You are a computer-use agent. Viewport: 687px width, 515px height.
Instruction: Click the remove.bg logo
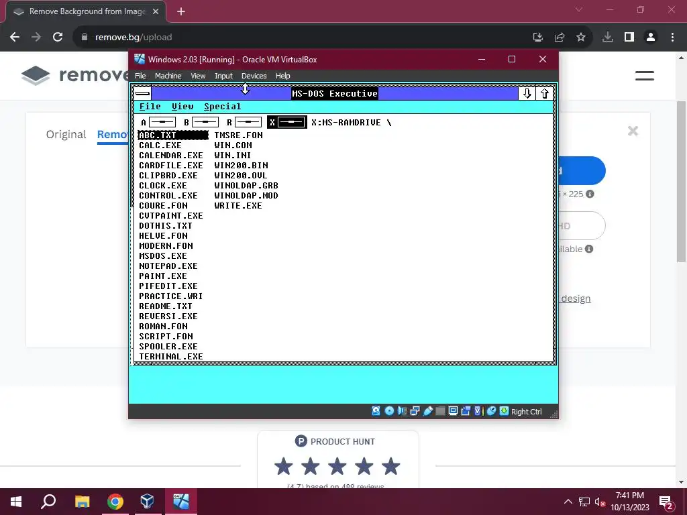point(75,75)
